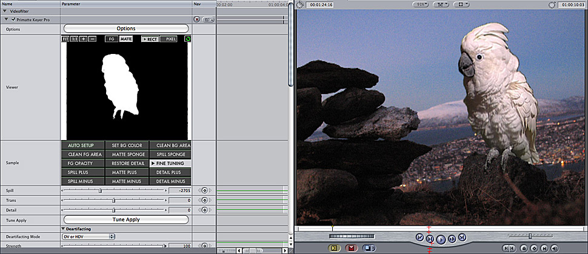Select the AUTO SETUP sample option
Screen dimensions: 588x254
82,145
